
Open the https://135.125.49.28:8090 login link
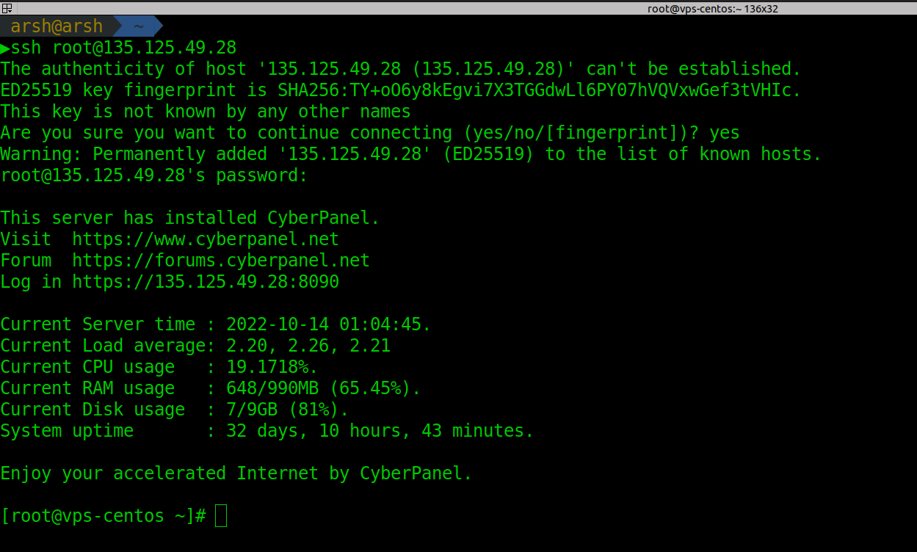point(206,282)
